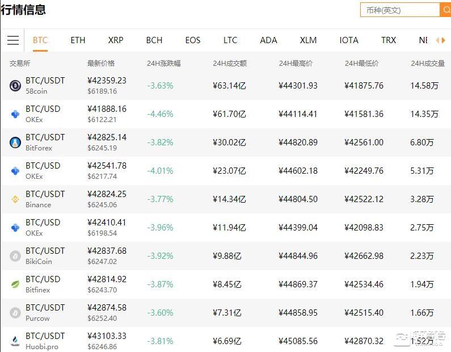The image size is (451, 352).
Task: Open the BTC/USDT Binance row
Action: [x=226, y=199]
